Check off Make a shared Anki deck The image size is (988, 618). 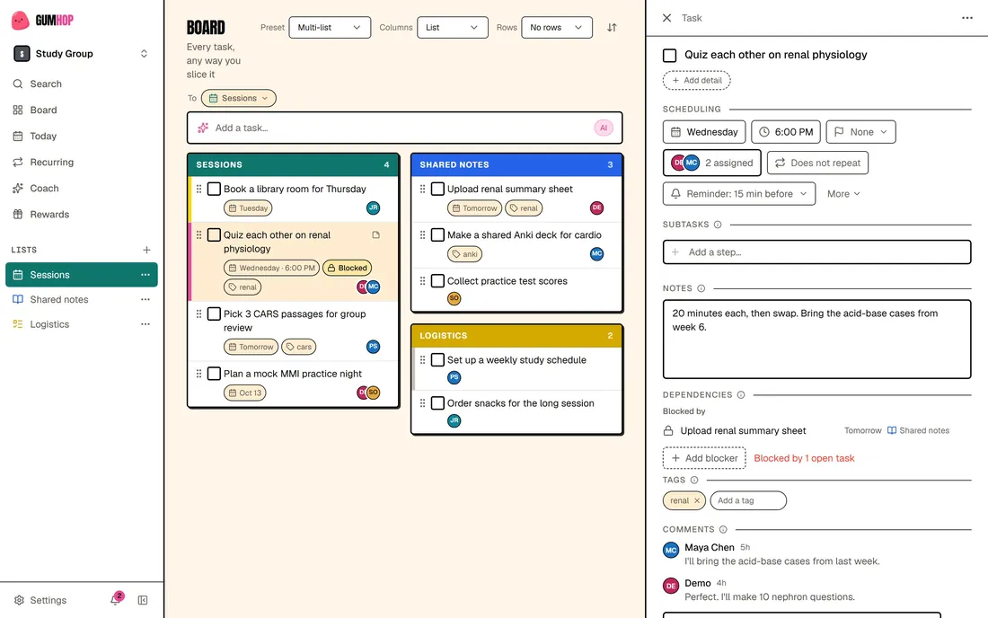(438, 235)
